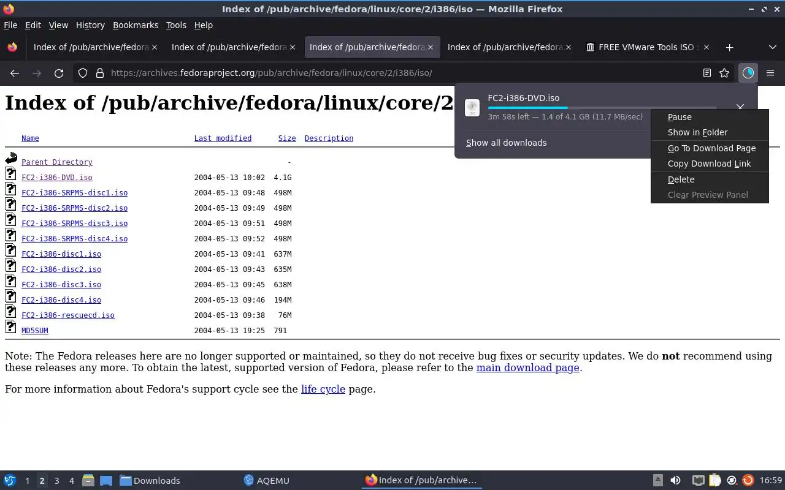Screen dimensions: 785x490
Task: Toggle reader view icon in address bar
Action: pos(707,73)
